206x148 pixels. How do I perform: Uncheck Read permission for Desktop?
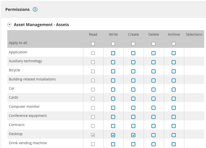pyautogui.click(x=93, y=135)
